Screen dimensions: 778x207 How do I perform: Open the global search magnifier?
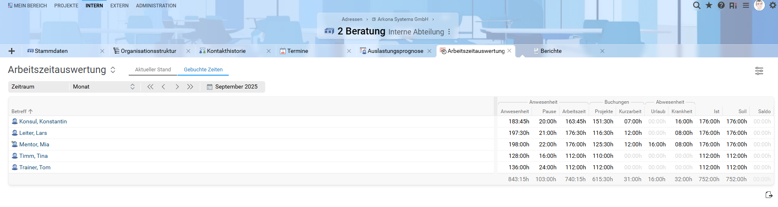coord(696,5)
